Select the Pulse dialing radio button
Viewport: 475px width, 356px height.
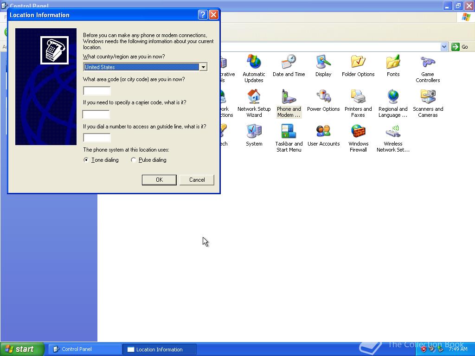coord(134,159)
